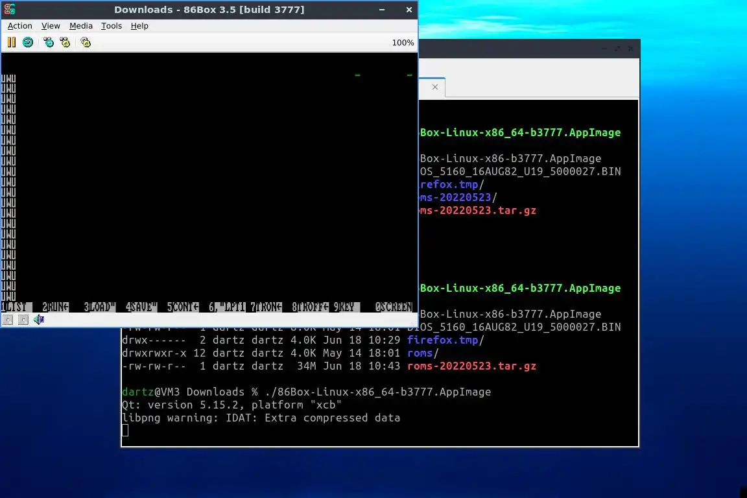Click lower green x86_64-b3777.AppImage filename in terminal
The height and width of the screenshot is (498, 747).
click(520, 289)
